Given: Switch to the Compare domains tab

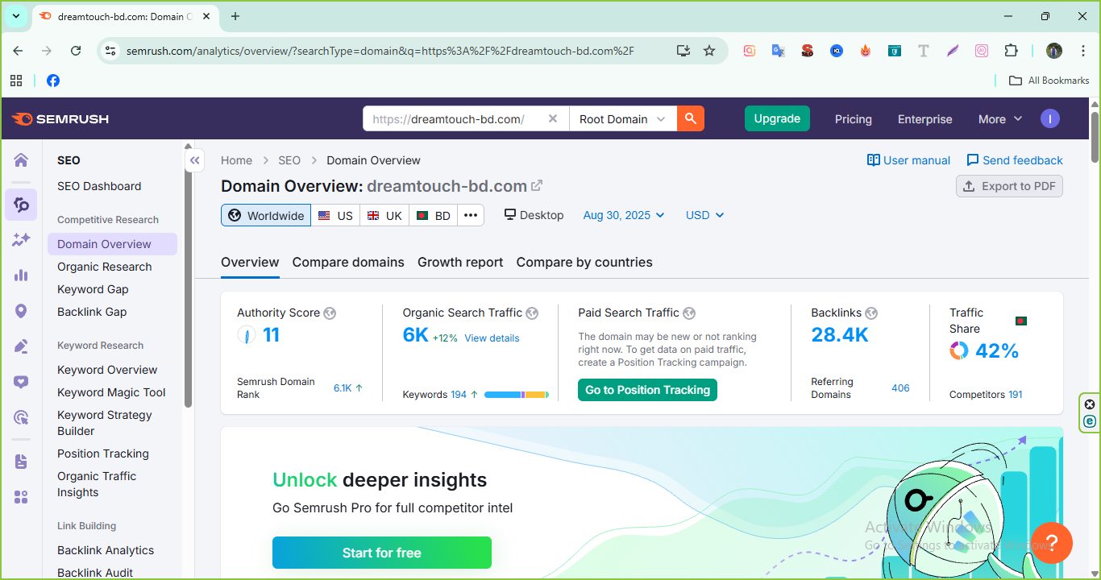Looking at the screenshot, I should tap(348, 262).
